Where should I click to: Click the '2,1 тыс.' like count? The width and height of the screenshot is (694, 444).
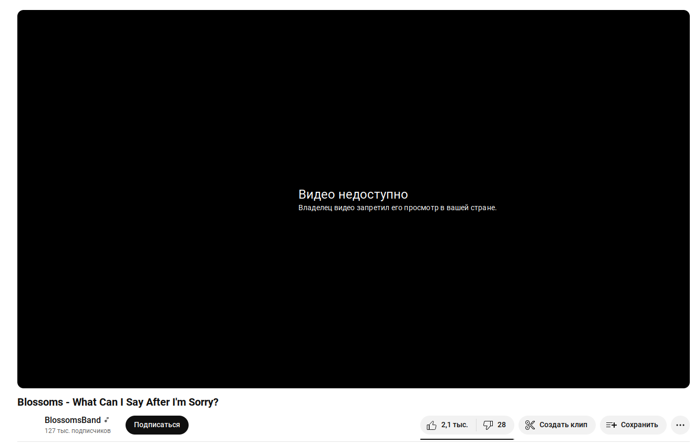[454, 425]
